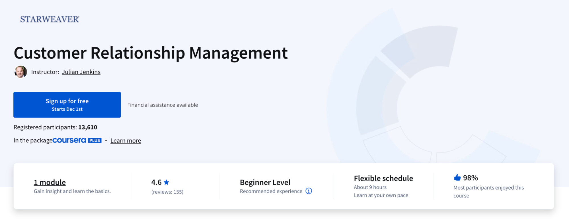Screen dimensions: 569x220
Task: Click Most participants enjoyed this course text
Action: click(x=488, y=192)
